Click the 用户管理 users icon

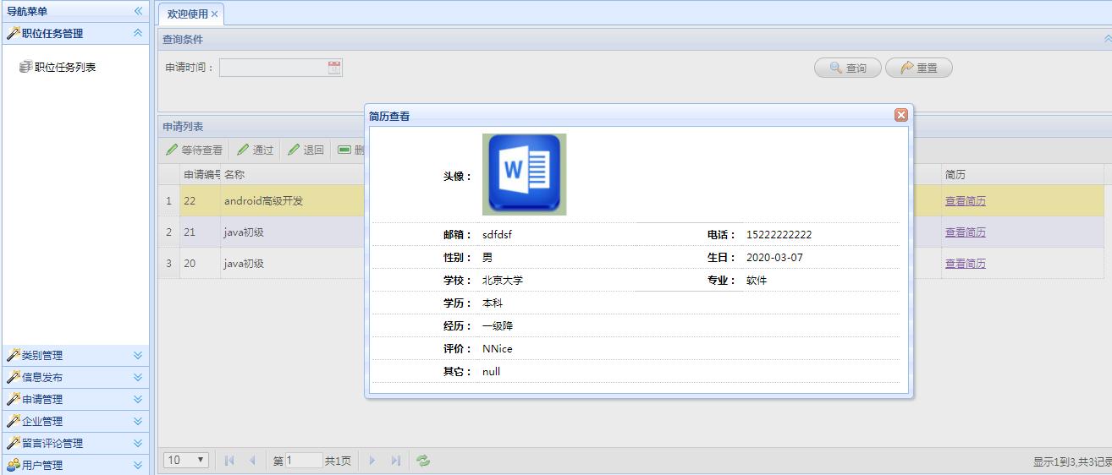pos(14,465)
